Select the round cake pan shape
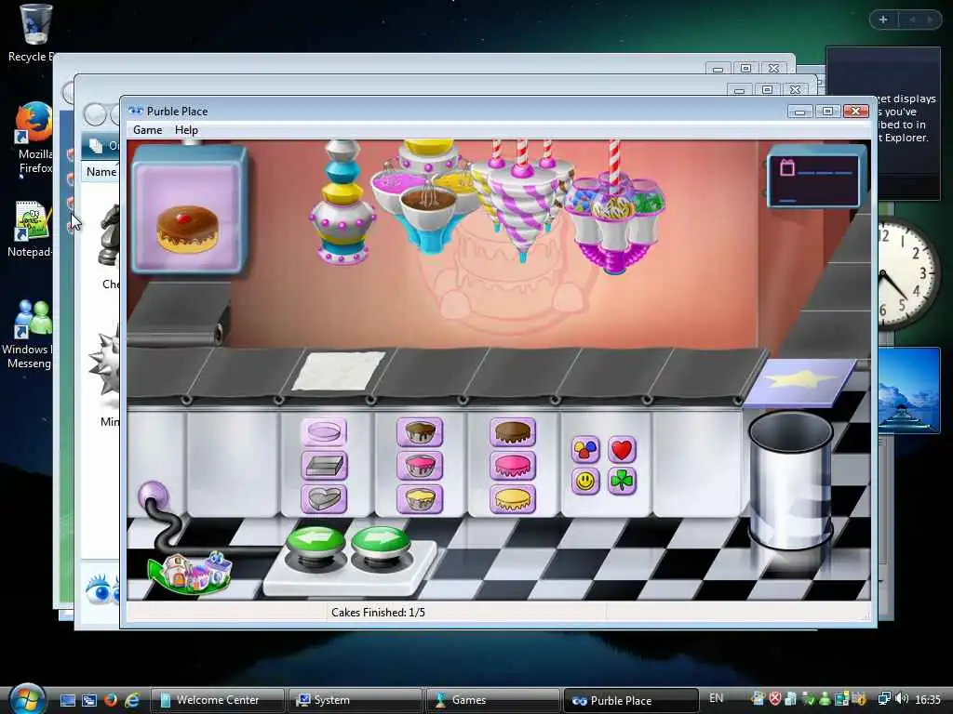The width and height of the screenshot is (953, 714). click(324, 432)
